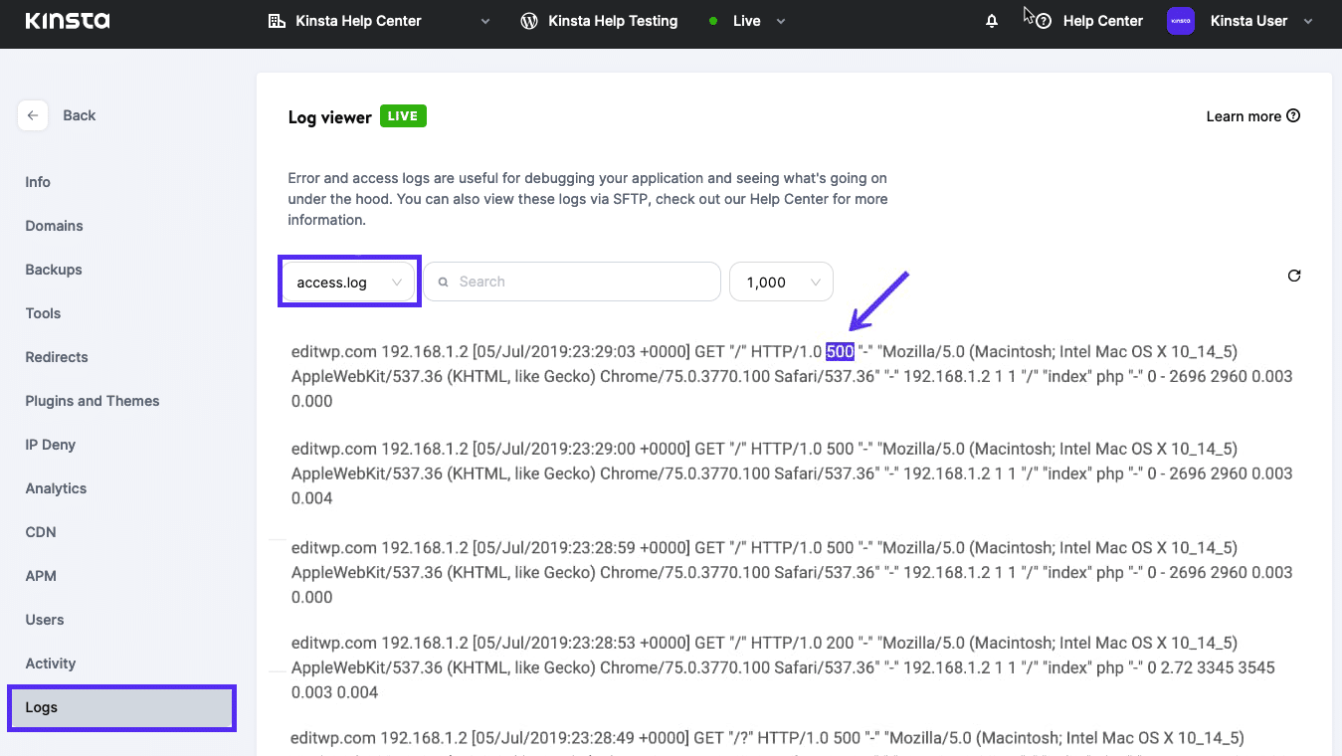Click the Learn more link
Image resolution: width=1342 pixels, height=756 pixels.
1246,115
